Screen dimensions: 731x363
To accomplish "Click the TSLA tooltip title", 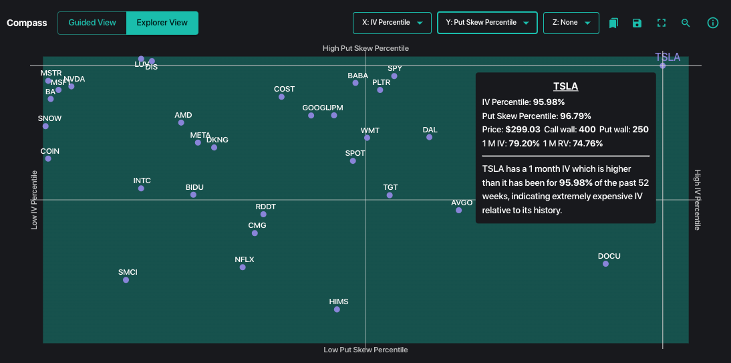I will [565, 86].
